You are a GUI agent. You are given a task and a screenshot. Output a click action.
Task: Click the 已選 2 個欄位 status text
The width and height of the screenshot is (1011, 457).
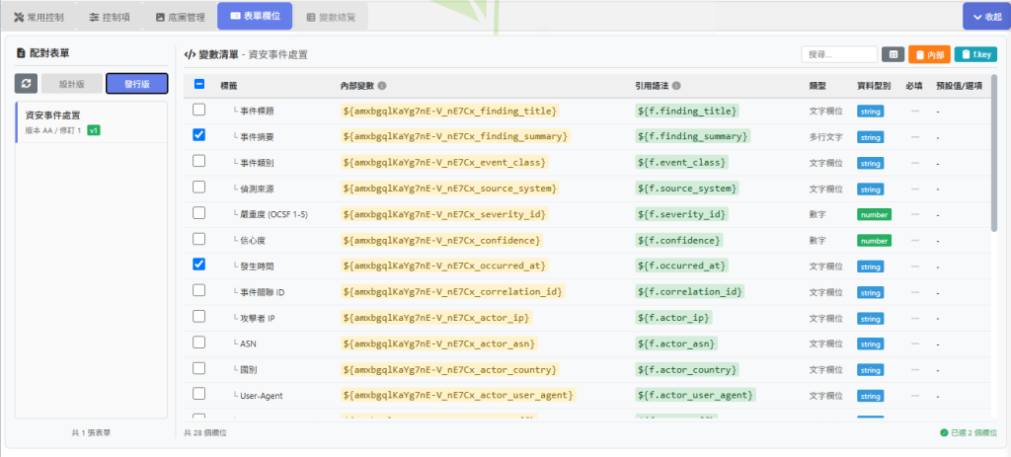[970, 432]
